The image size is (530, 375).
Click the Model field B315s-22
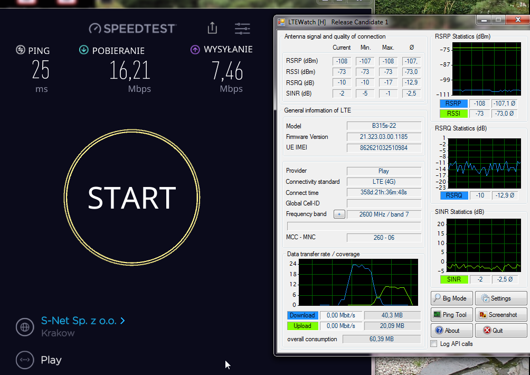(x=384, y=126)
